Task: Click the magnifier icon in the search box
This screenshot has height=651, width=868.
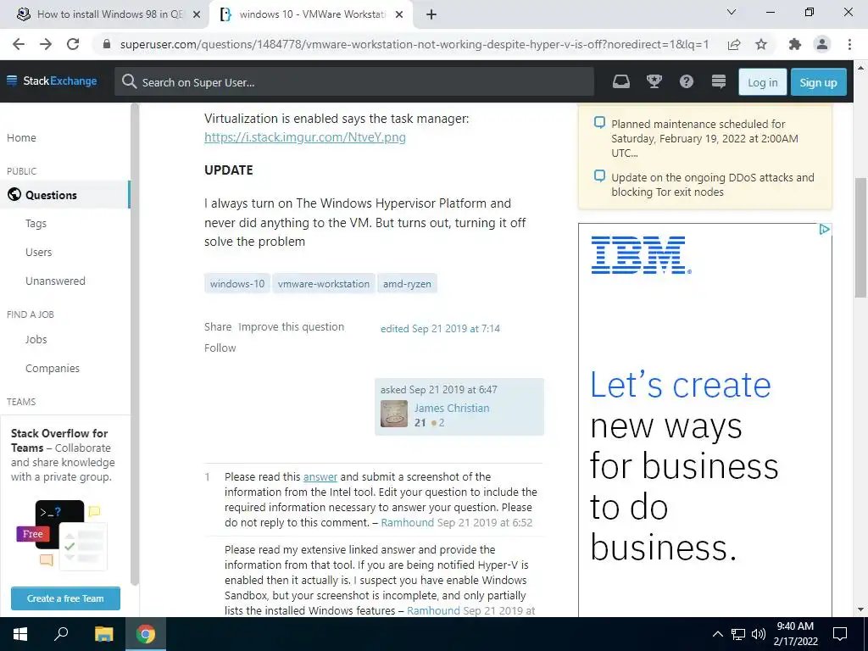Action: (x=129, y=82)
